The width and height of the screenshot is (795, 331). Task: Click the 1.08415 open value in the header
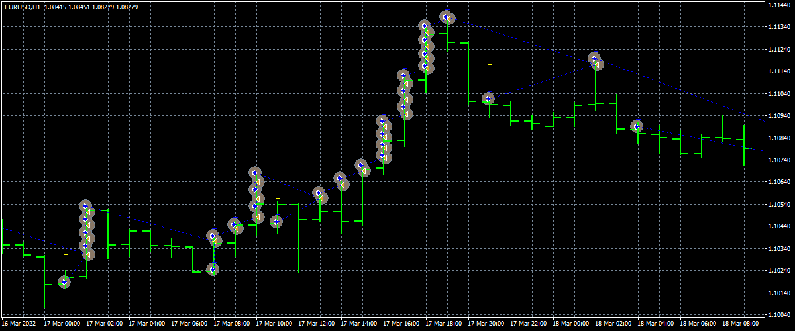pyautogui.click(x=56, y=7)
